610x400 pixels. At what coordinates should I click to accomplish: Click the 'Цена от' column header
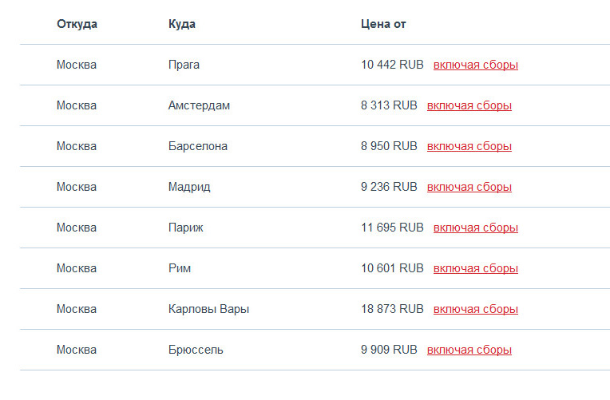(x=383, y=24)
